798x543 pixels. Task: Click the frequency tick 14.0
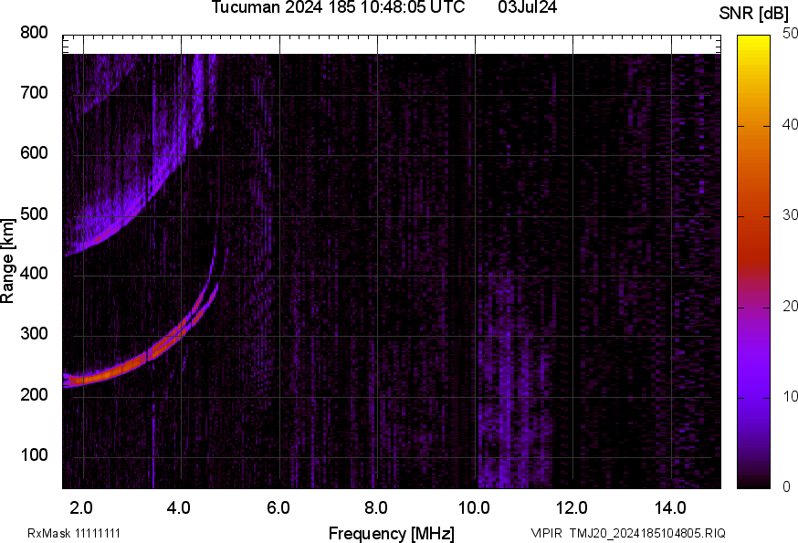coord(670,508)
